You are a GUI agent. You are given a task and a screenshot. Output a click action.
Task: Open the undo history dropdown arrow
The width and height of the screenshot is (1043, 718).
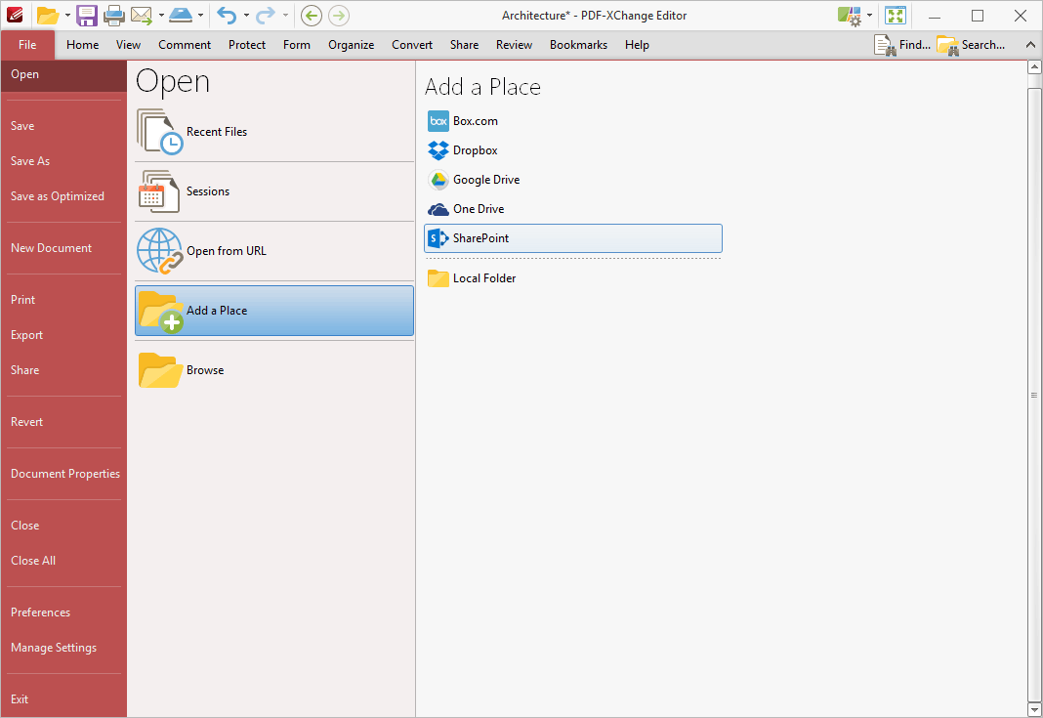point(246,16)
